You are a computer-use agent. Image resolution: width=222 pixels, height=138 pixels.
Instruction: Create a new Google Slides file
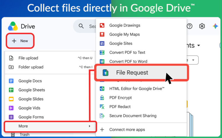50,99
